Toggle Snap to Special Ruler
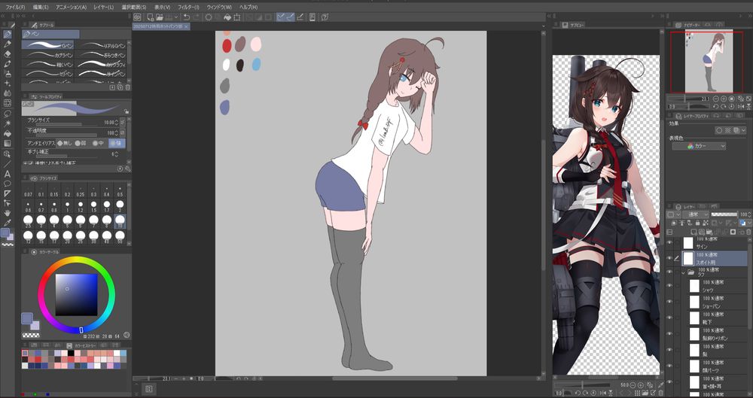The height and width of the screenshot is (398, 753). click(x=291, y=17)
